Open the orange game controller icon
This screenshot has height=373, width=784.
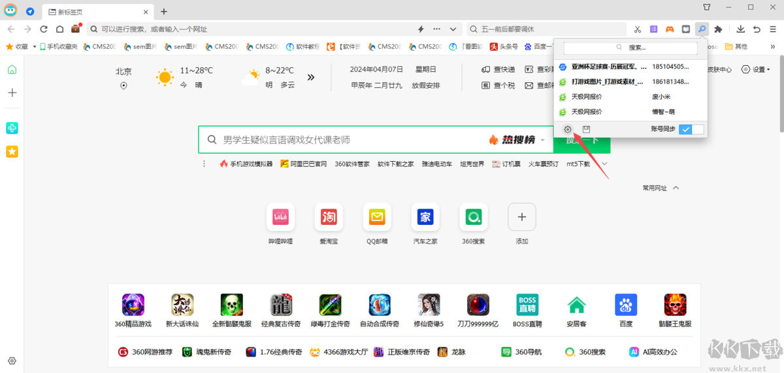(670, 29)
